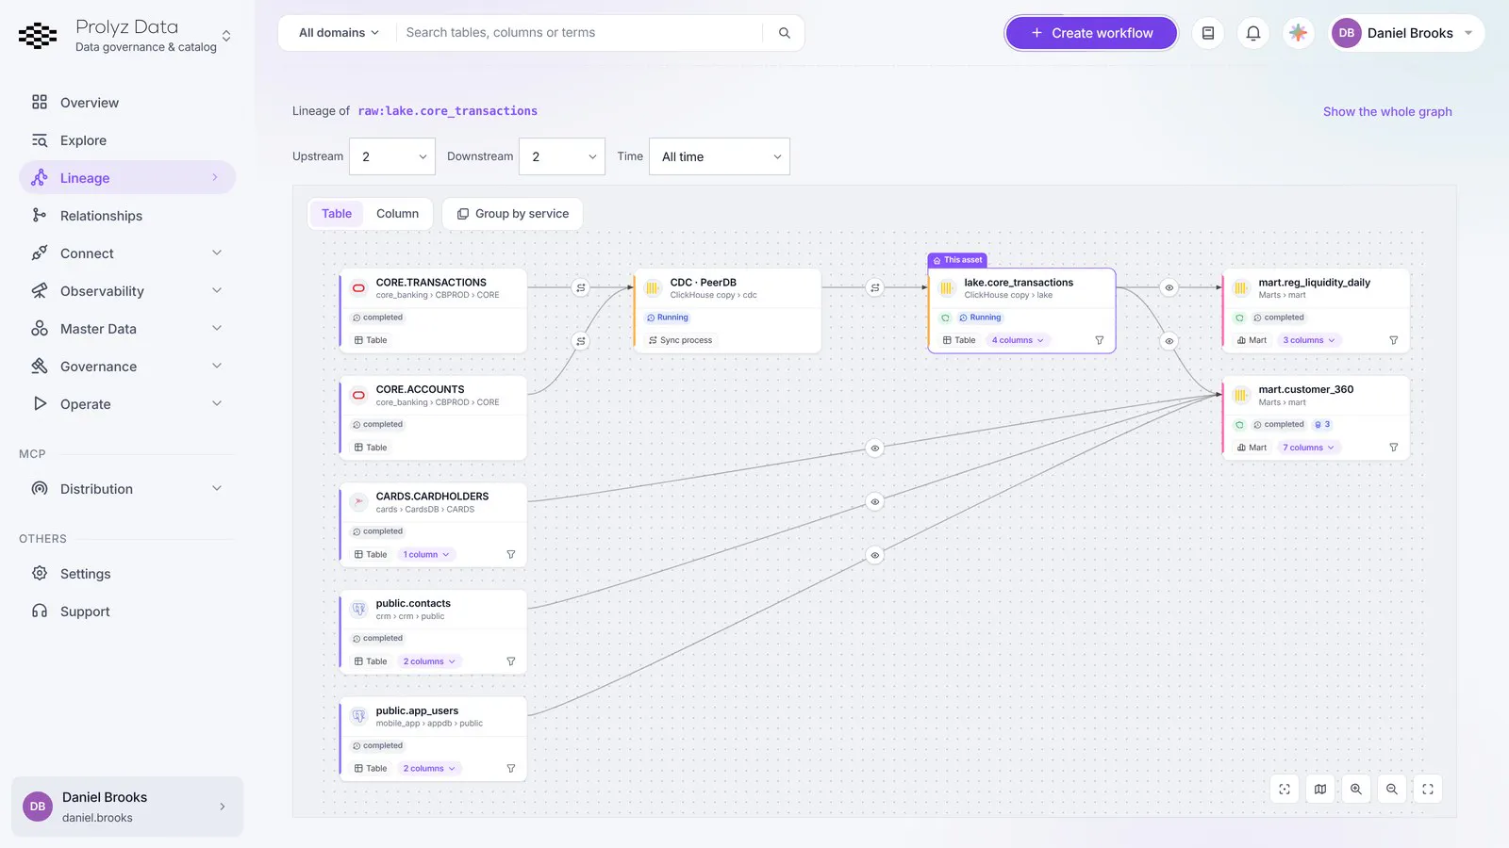Toggle eye on public.contacts edge
This screenshot has width=1509, height=848.
pyautogui.click(x=875, y=502)
